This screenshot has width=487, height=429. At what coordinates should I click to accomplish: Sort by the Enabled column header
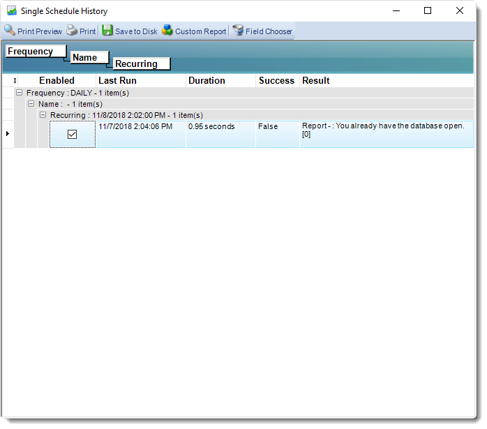click(57, 81)
